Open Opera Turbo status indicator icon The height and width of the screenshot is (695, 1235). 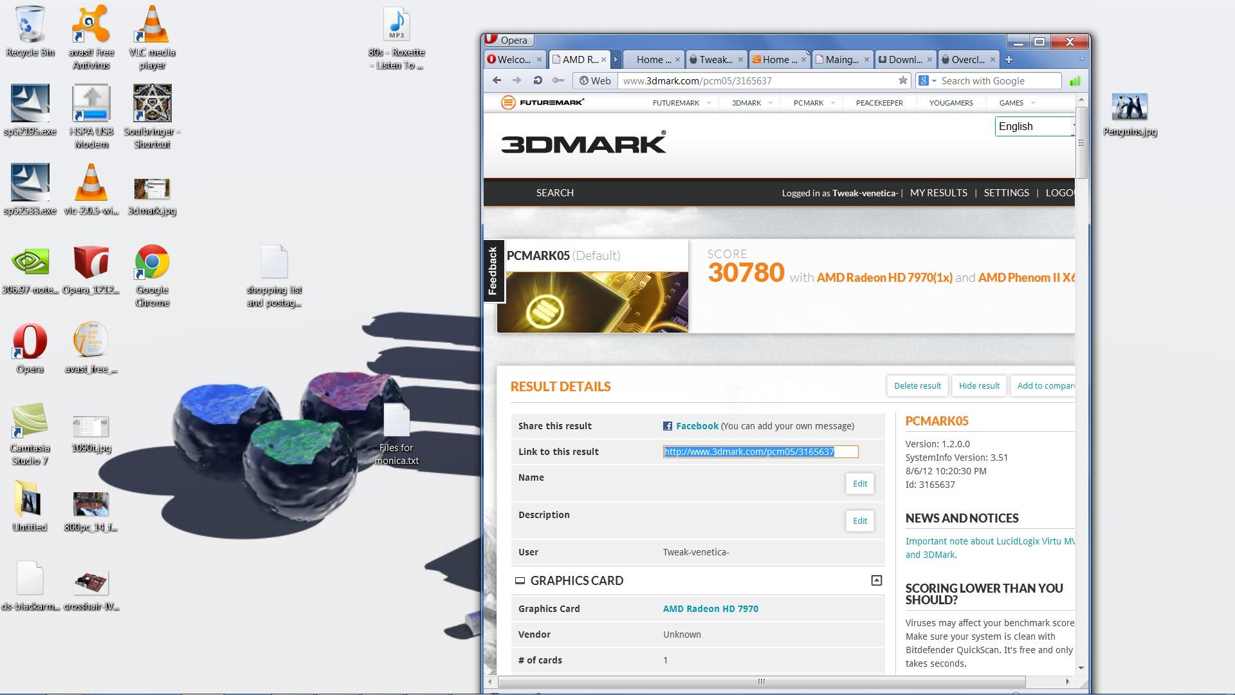pos(1075,80)
